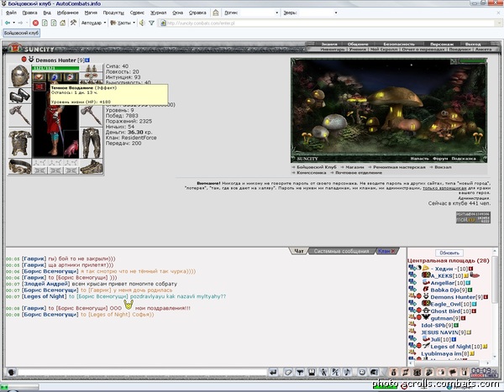Click the sound speaker toolbar icon
Screen dimensions: 504x392
point(142,23)
